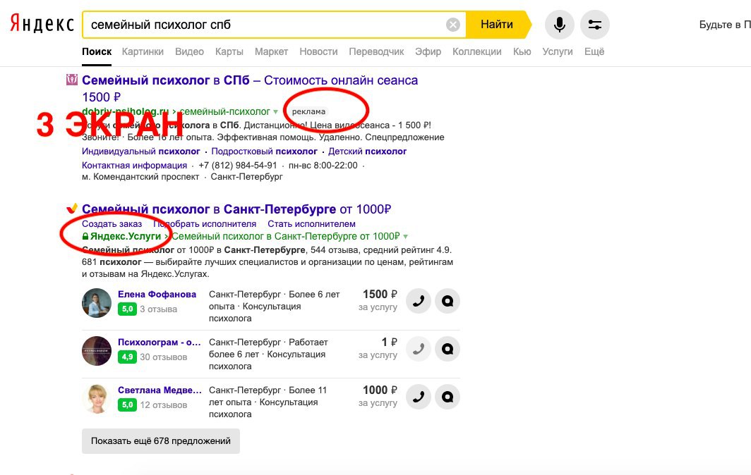Screen dimensions: 751x475
Task: Open the Психолограм profile link
Action: click(x=159, y=342)
